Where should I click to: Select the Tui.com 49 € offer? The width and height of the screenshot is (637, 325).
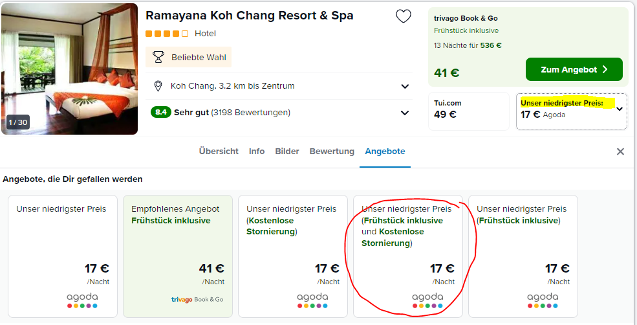tap(469, 109)
